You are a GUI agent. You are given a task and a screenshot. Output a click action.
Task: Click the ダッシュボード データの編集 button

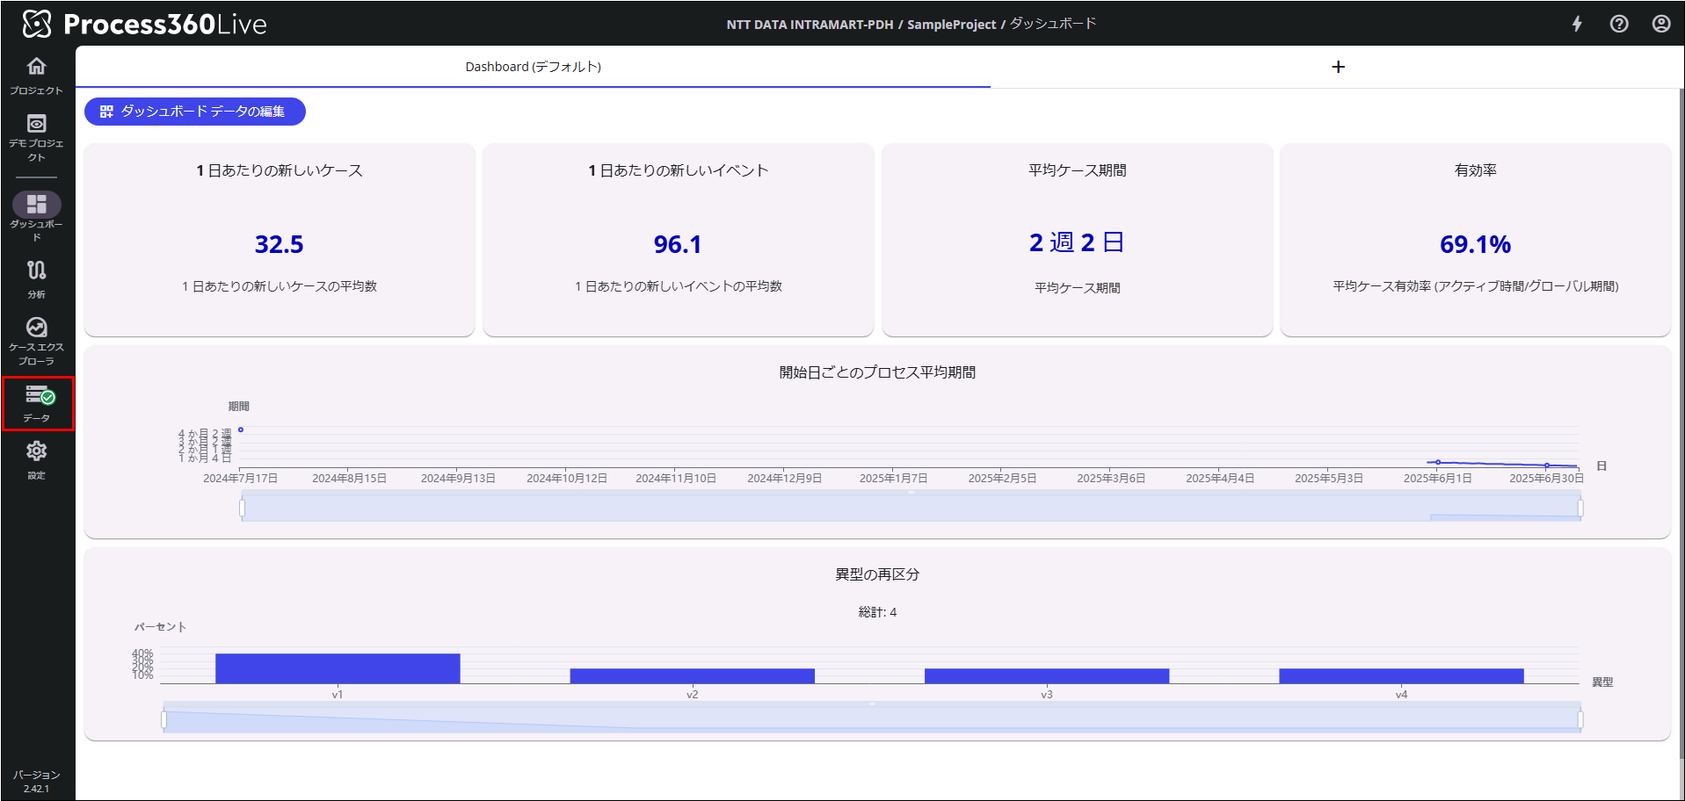tap(195, 112)
